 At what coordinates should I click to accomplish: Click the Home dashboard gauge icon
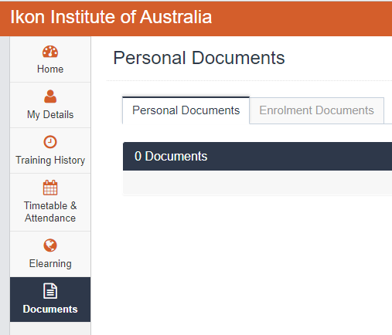pyautogui.click(x=50, y=52)
